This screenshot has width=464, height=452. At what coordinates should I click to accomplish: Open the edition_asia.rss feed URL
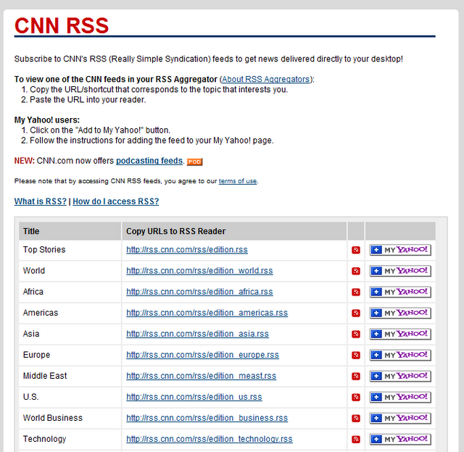(197, 334)
